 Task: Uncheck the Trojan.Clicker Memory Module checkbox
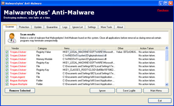click(7, 59)
